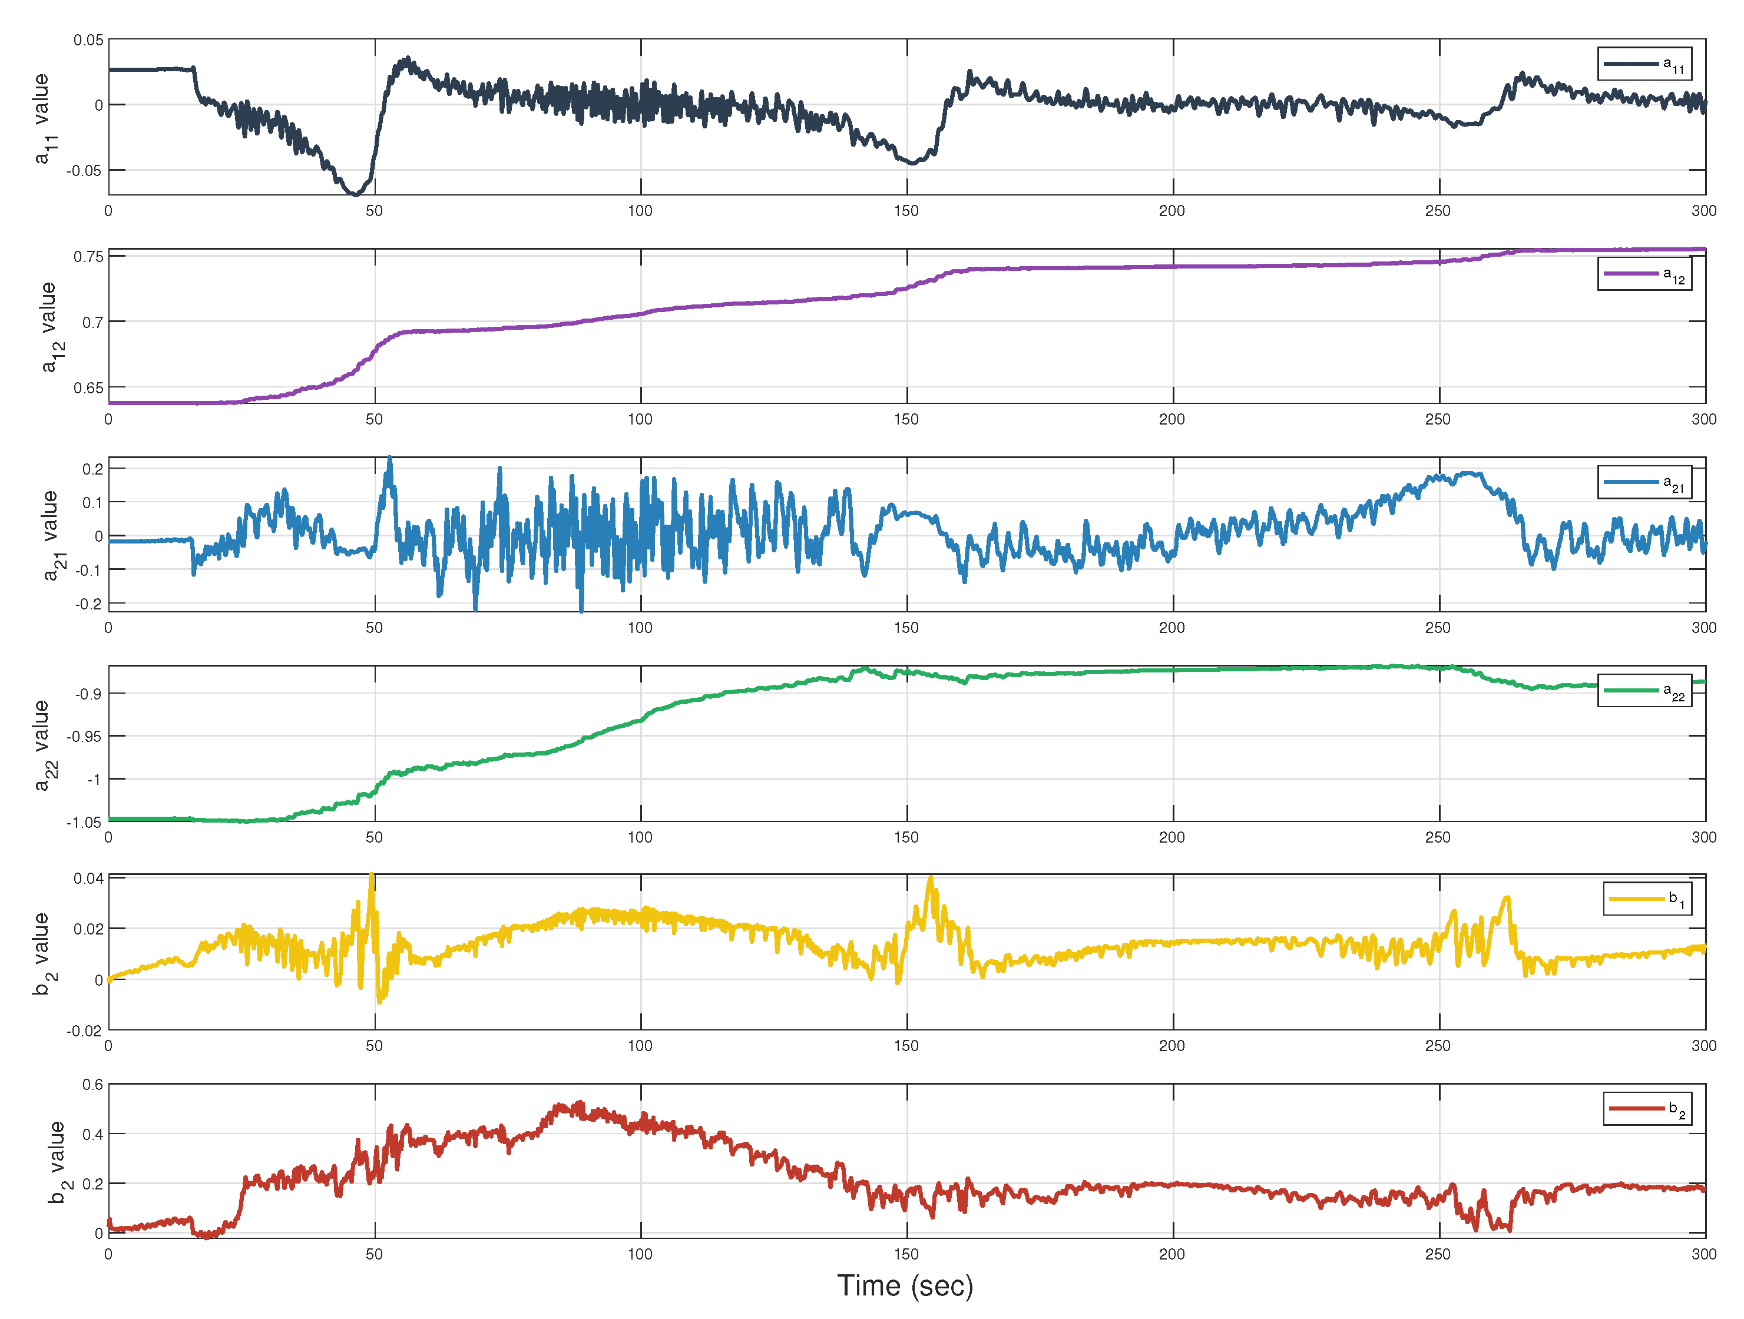Click the Time (sec) axis label
This screenshot has height=1319, width=1744.
coord(905,1286)
